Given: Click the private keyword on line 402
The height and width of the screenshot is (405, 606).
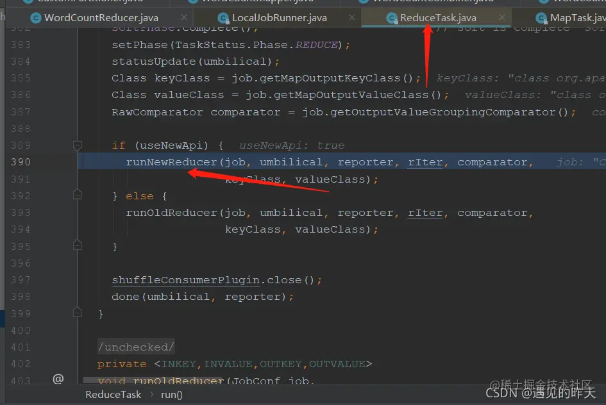Looking at the screenshot, I should 122,364.
